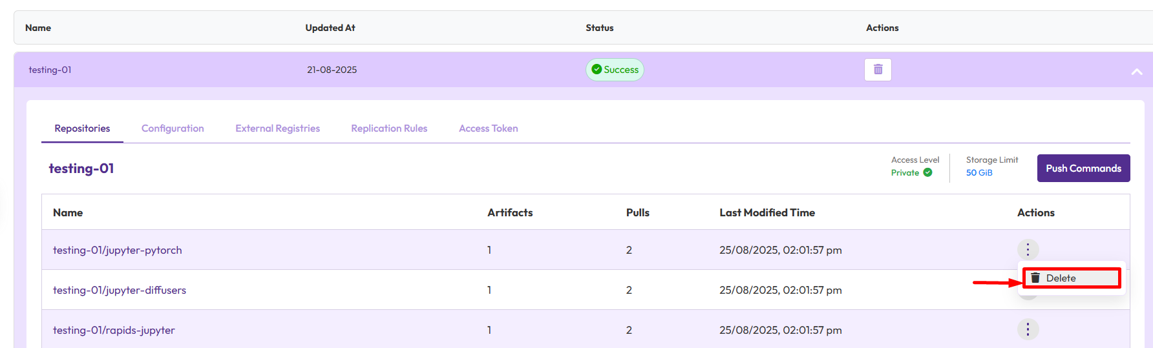Click the green Success status badge
Image resolution: width=1153 pixels, height=348 pixels.
tap(615, 70)
